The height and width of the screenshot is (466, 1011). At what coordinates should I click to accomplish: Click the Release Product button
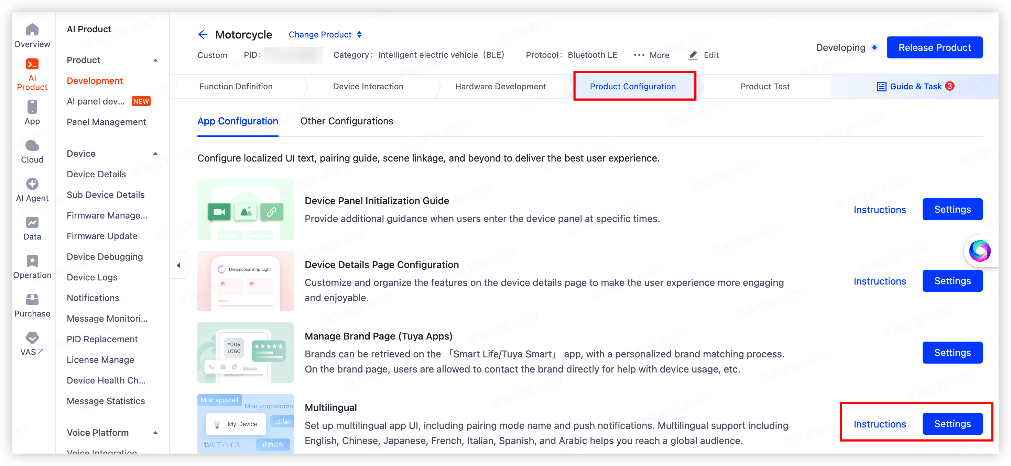click(934, 47)
